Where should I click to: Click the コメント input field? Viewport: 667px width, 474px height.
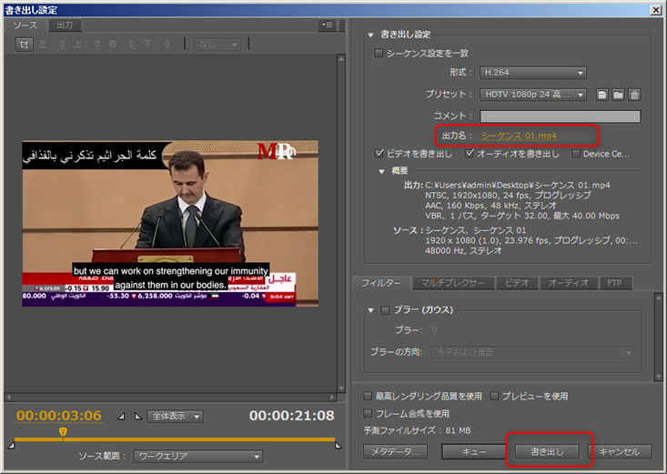tap(560, 116)
